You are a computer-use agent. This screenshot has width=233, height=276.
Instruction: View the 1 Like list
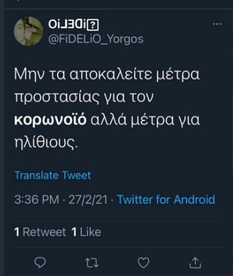pyautogui.click(x=86, y=232)
